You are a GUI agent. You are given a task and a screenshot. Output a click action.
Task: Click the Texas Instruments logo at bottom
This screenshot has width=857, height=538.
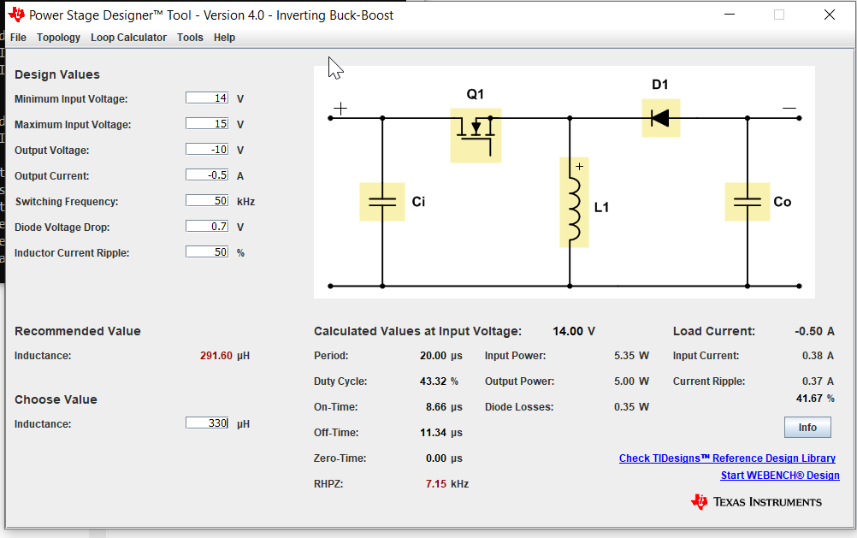pos(756,502)
